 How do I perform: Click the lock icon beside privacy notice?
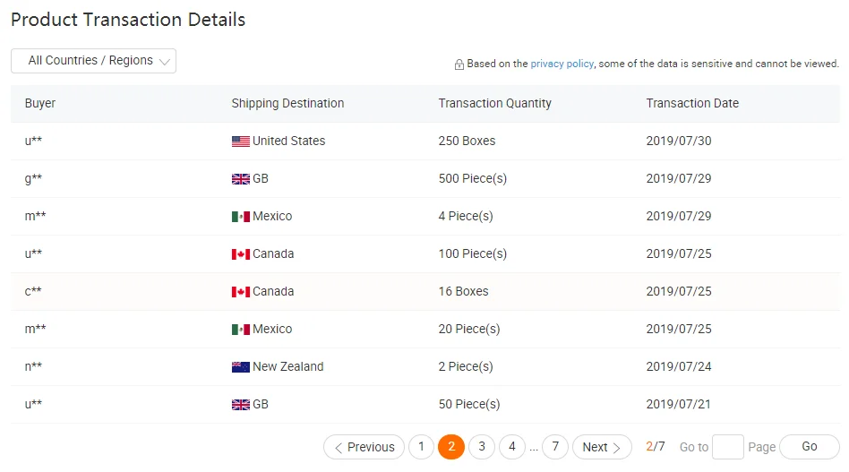pos(459,64)
